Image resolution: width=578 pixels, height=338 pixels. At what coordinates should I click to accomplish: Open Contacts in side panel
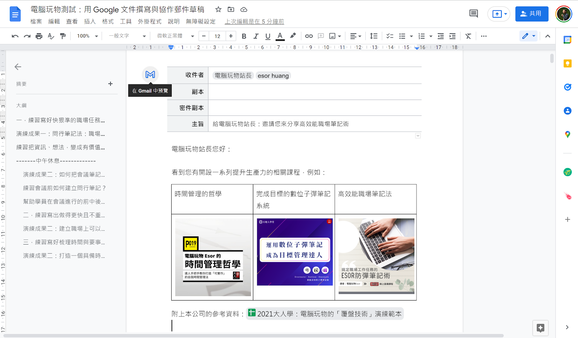[x=568, y=111]
